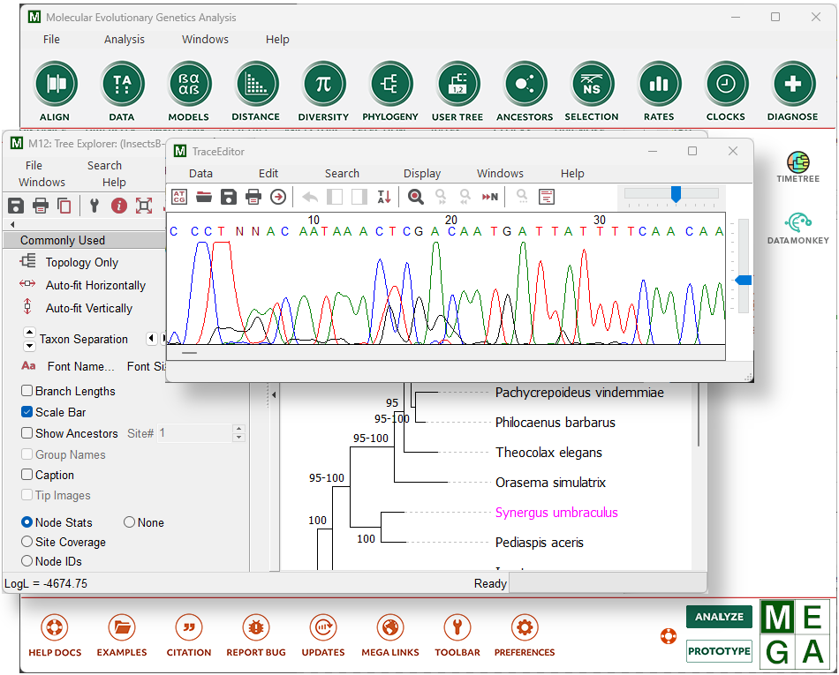Click collapse arrow above Commonly Used panel
Image resolution: width=839 pixels, height=675 pixels.
[x=12, y=224]
